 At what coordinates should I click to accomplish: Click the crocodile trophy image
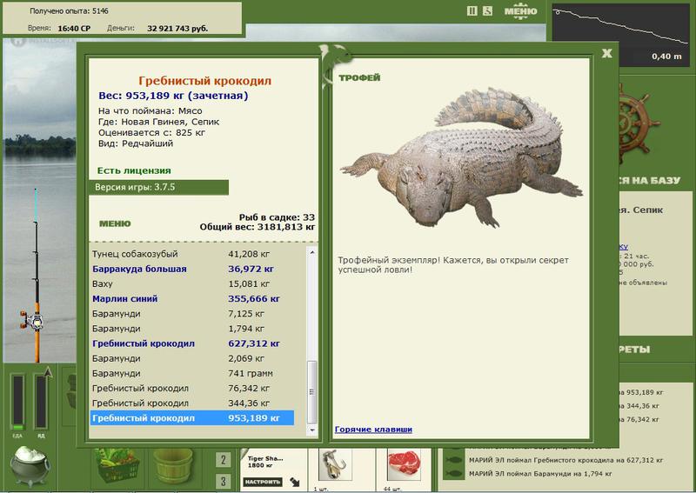(462, 158)
